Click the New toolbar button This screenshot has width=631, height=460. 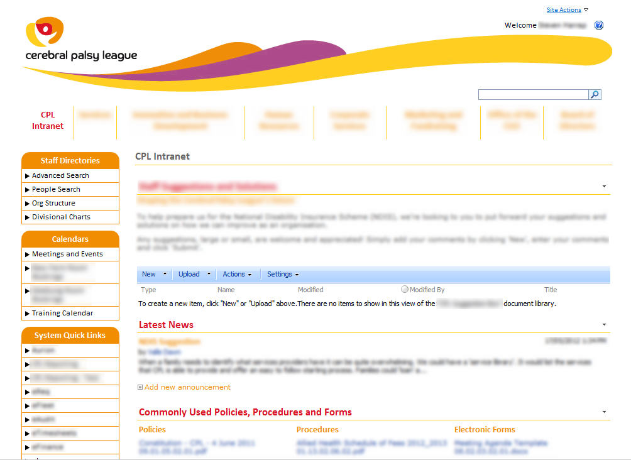(x=149, y=274)
